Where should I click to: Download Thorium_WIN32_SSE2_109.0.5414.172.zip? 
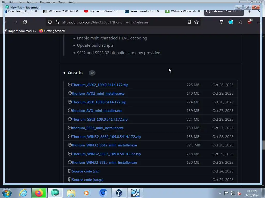[106, 137]
